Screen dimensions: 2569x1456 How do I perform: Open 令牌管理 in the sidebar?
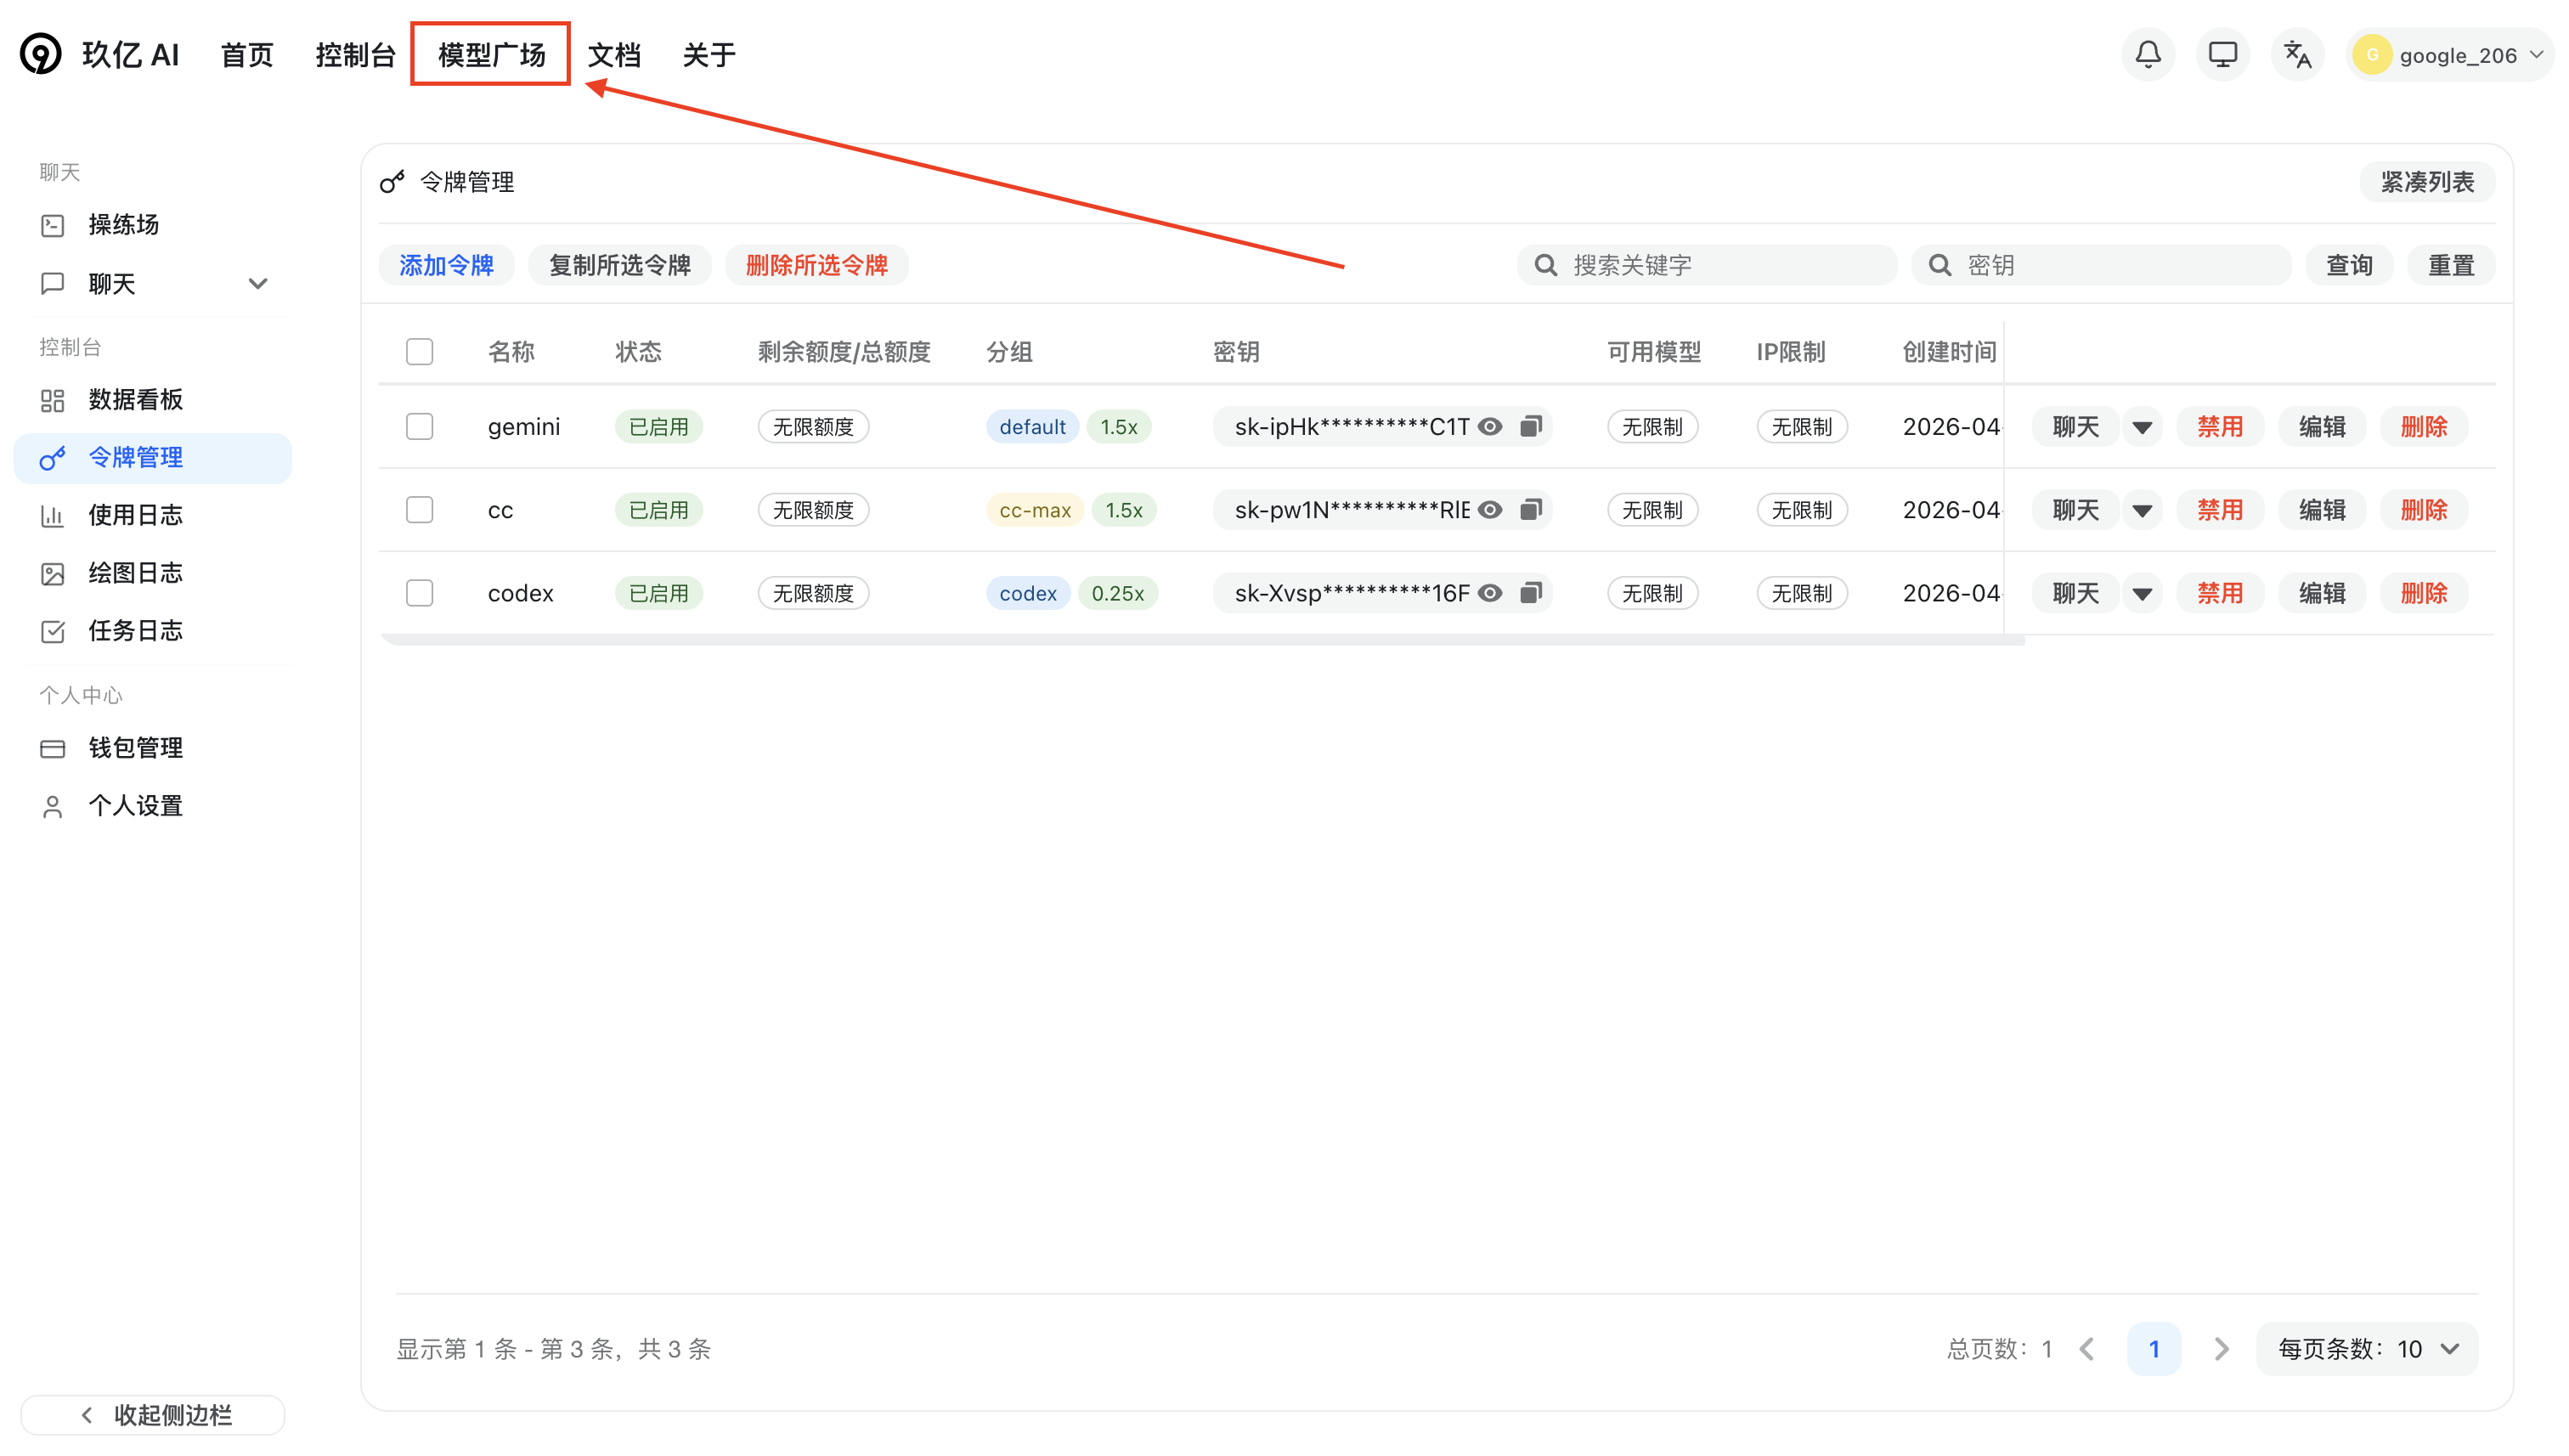(x=153, y=458)
